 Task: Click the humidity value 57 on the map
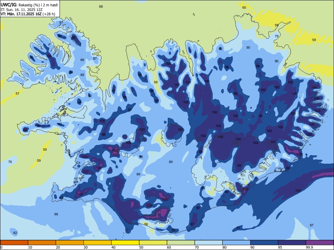[x=17, y=94]
